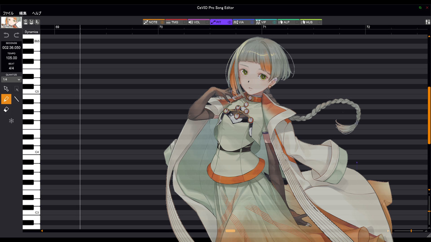Click the snowflake freeze icon

click(x=11, y=121)
